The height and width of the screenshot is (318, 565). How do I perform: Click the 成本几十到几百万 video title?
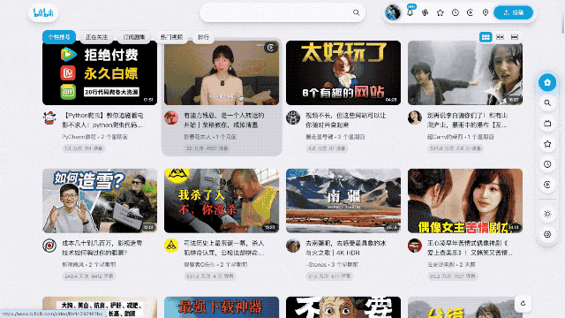tap(102, 248)
